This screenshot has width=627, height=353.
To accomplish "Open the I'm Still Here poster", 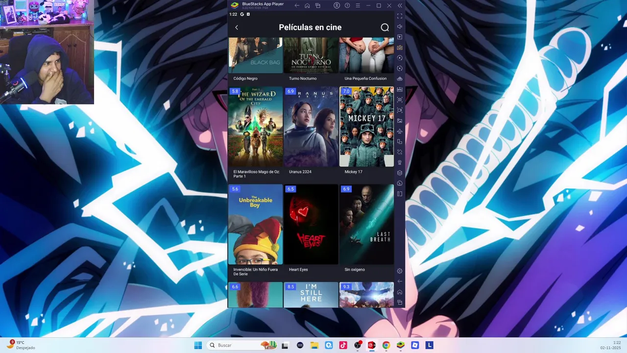I will (311, 295).
